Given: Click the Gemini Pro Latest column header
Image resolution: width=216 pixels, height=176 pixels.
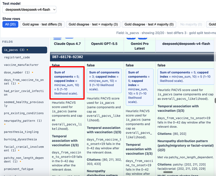Looking at the screenshot, I should tap(140, 46).
